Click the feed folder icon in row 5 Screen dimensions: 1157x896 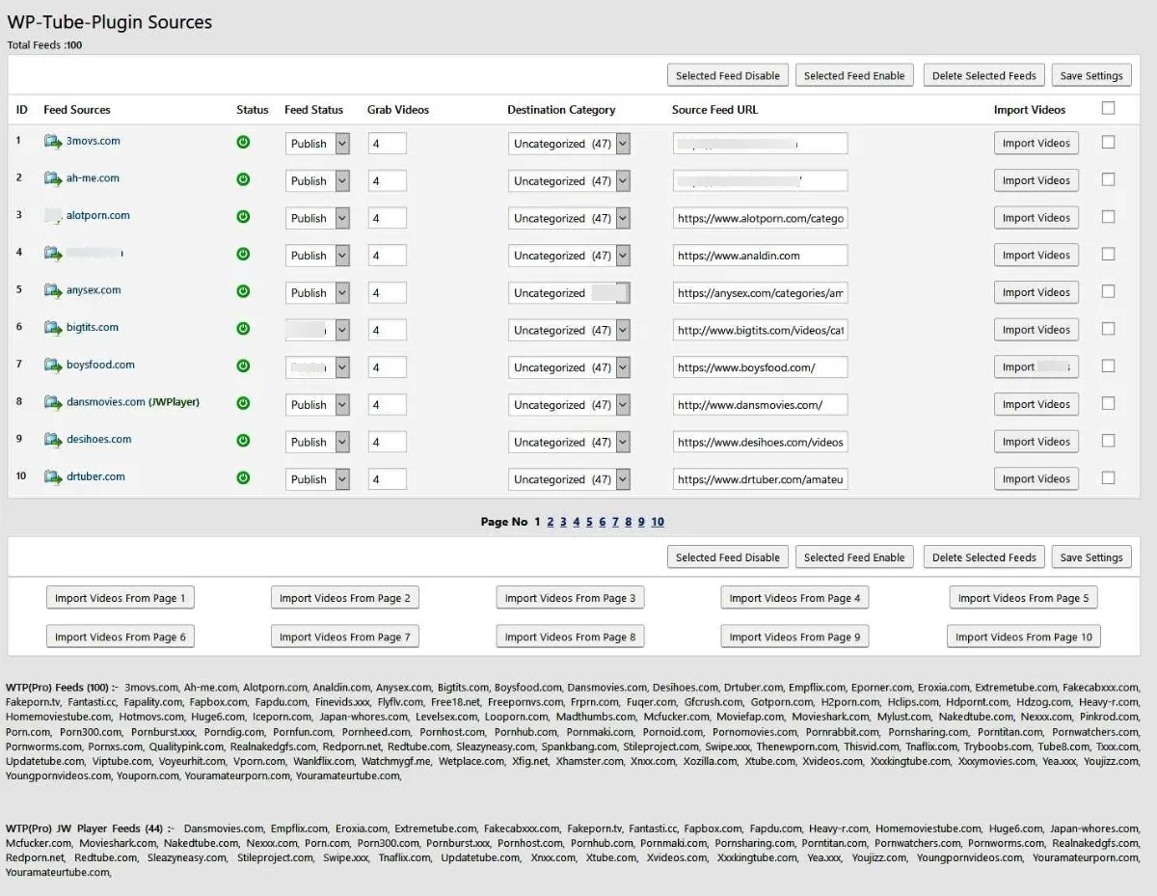click(x=53, y=290)
